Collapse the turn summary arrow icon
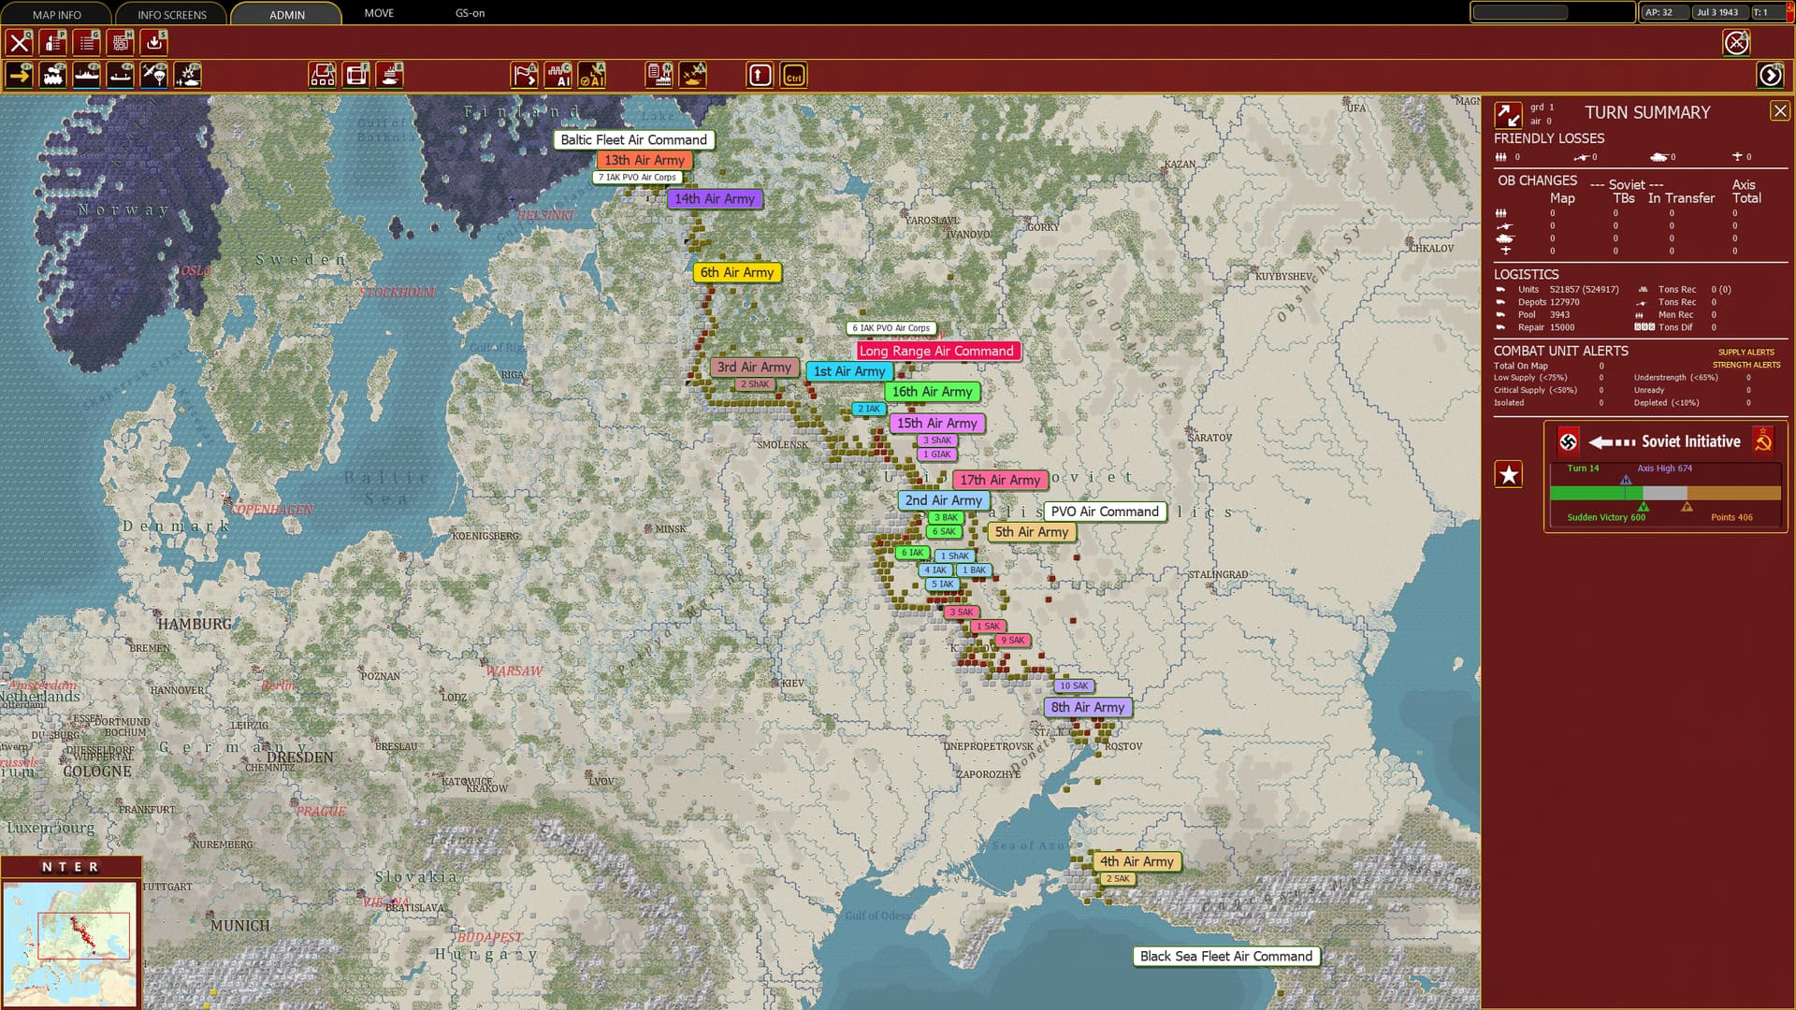Viewport: 1796px width, 1010px height. point(1508,115)
